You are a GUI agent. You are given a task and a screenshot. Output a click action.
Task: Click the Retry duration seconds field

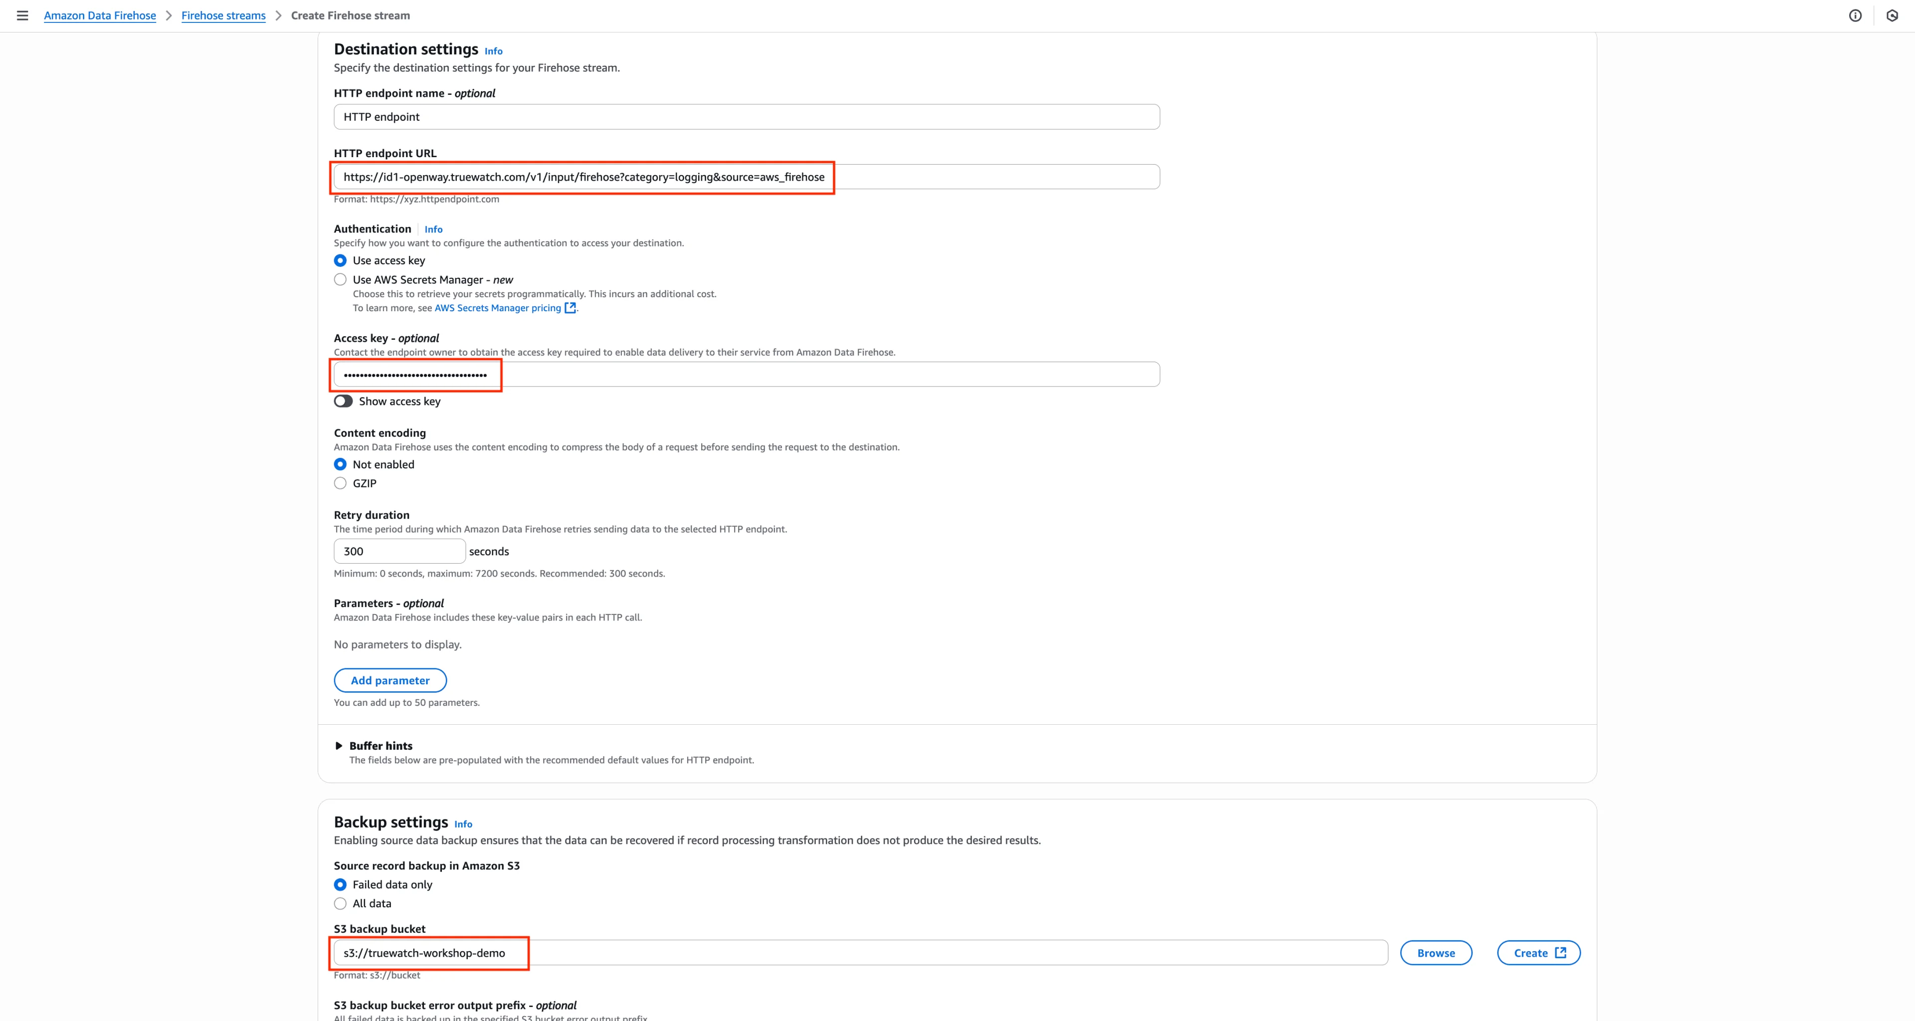click(x=399, y=551)
